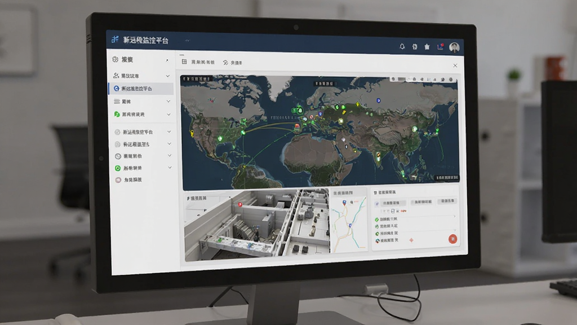Click the orange diamond icon in the lower-right panel
Viewport: 577px width, 325px height.
(x=411, y=240)
